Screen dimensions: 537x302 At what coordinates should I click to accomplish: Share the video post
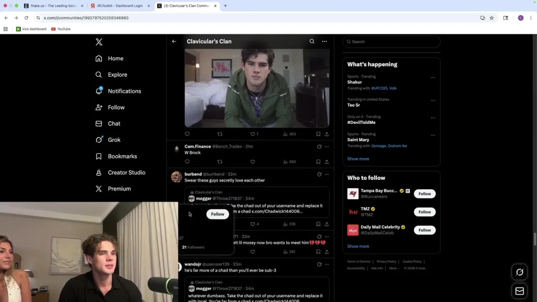[x=326, y=134]
